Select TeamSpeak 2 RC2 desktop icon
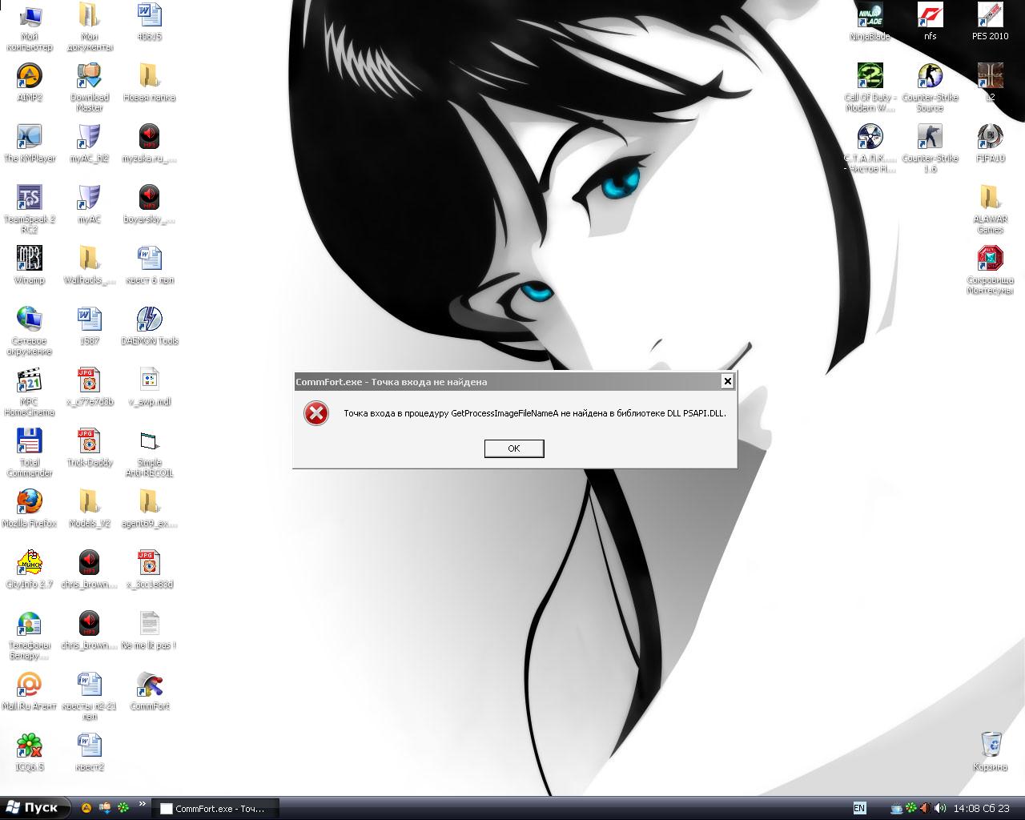 (x=30, y=199)
